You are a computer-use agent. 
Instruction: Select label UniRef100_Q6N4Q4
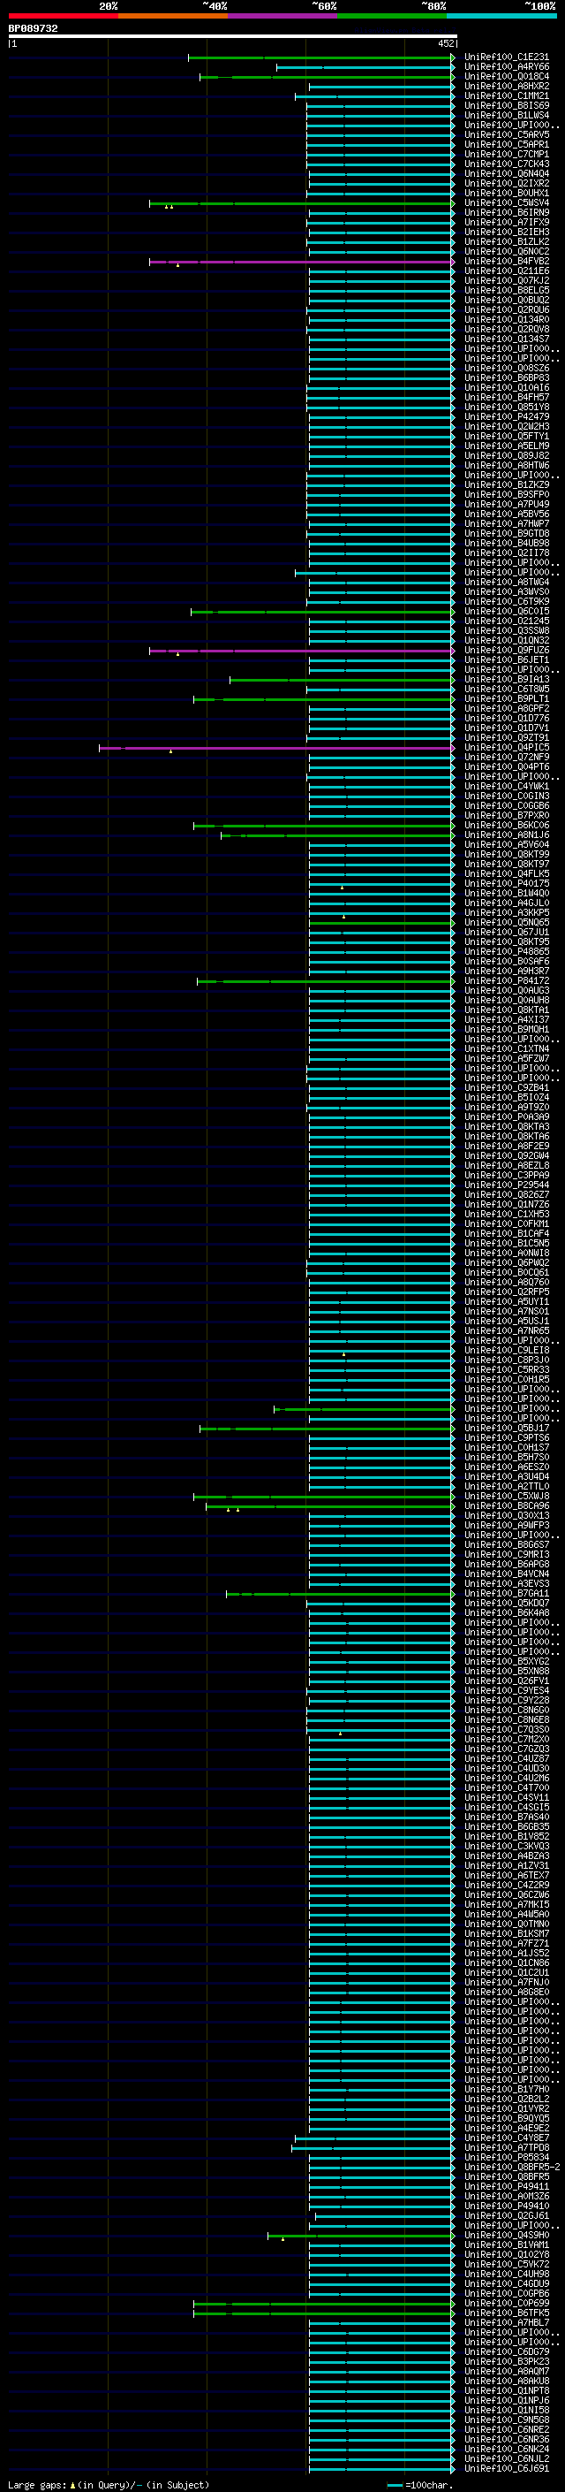[x=506, y=174]
